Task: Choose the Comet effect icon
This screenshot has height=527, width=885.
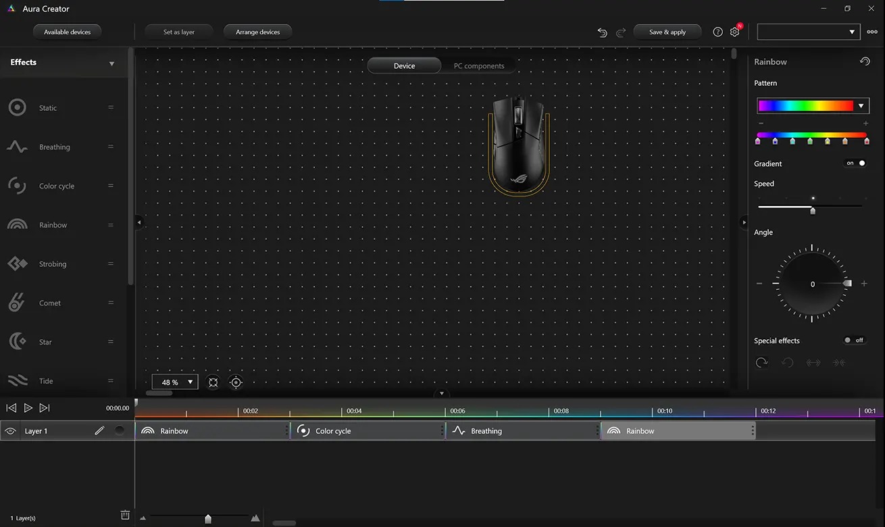Action: (x=17, y=303)
